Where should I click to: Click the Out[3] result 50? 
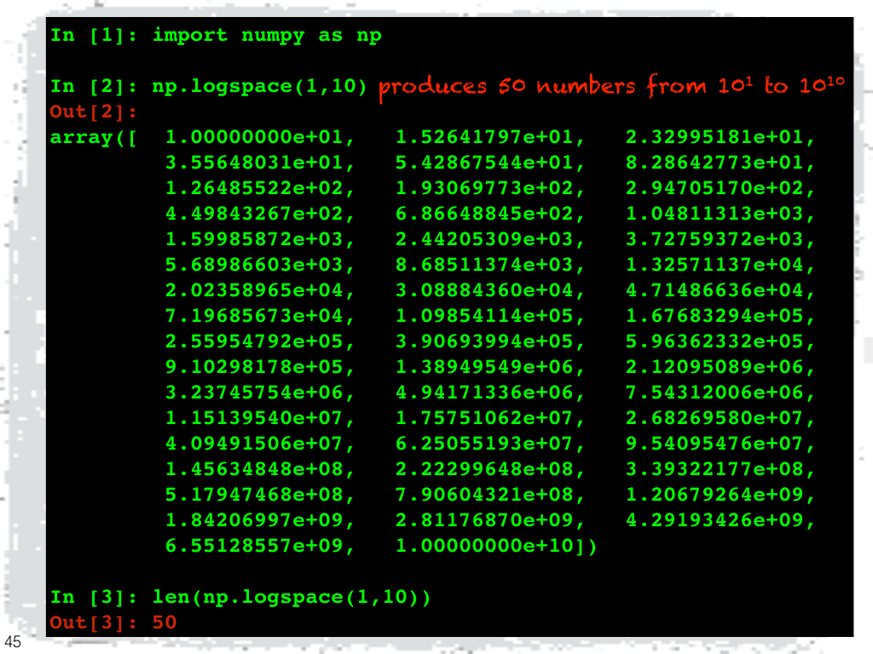pos(164,623)
